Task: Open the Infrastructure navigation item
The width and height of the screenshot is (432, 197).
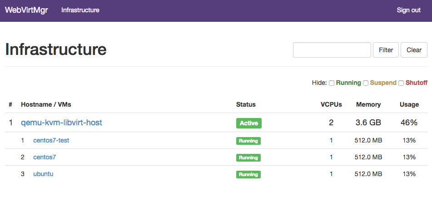Action: coord(80,10)
